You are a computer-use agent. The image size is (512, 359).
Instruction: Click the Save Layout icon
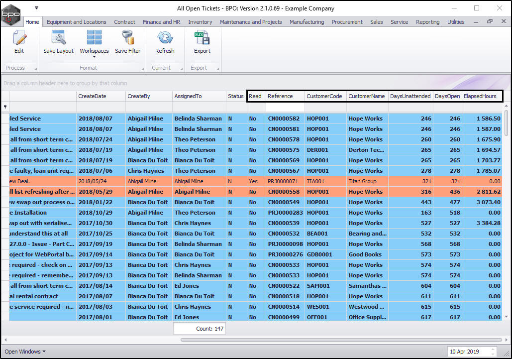(x=58, y=38)
